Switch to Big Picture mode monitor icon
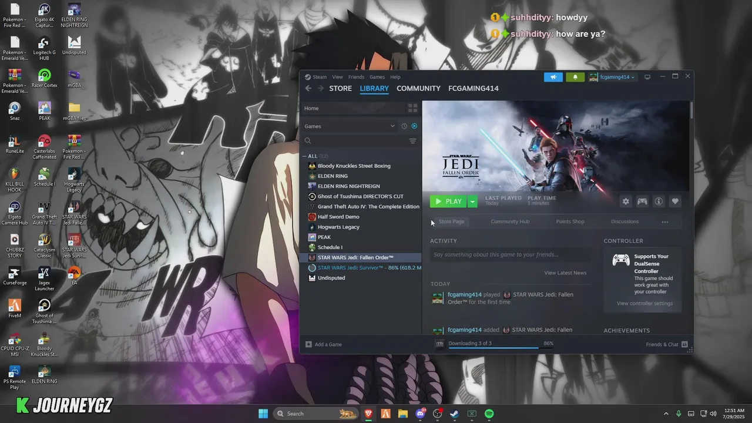 pyautogui.click(x=647, y=77)
